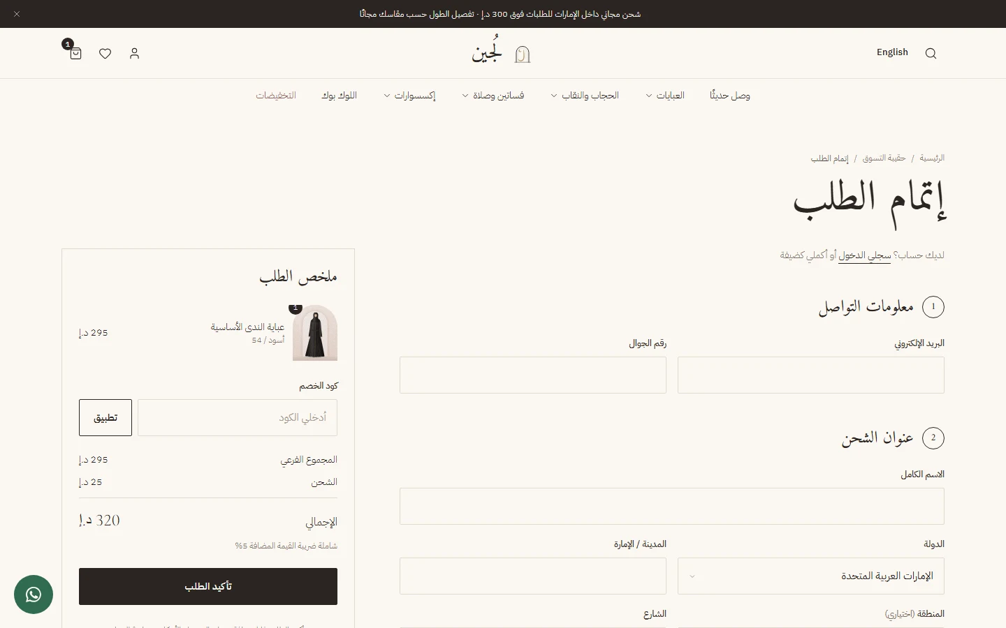Confirm order with تأكيد الطلب button
The height and width of the screenshot is (628, 1006).
[x=208, y=587]
